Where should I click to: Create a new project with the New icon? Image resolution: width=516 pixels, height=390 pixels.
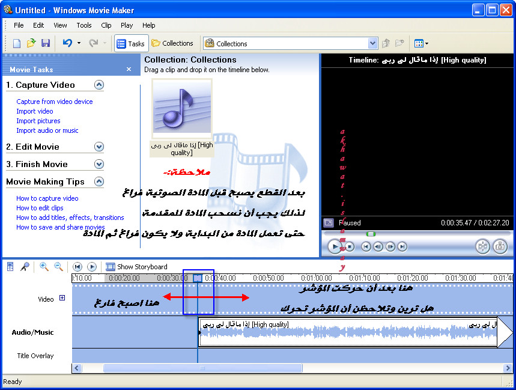coord(16,43)
